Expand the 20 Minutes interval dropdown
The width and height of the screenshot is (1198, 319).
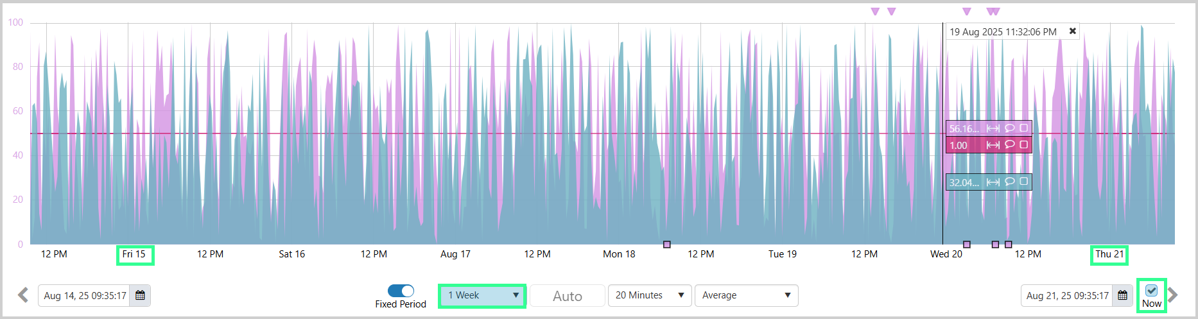(649, 295)
